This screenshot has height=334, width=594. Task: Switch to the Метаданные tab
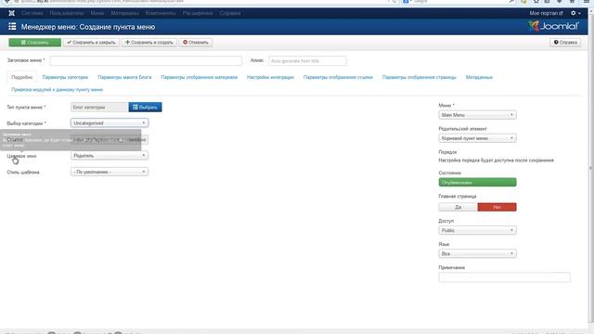point(479,77)
